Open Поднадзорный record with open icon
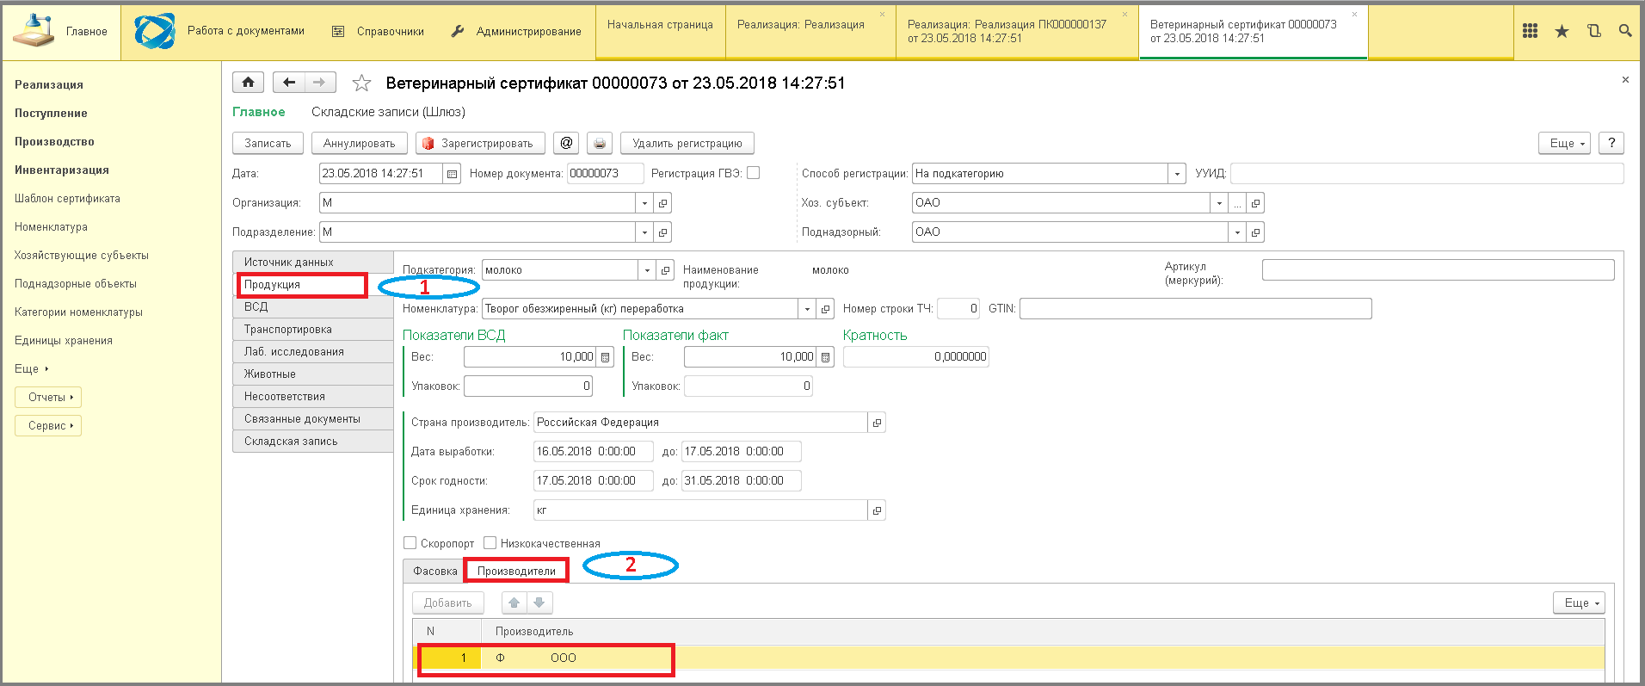This screenshot has width=1645, height=686. click(1255, 232)
